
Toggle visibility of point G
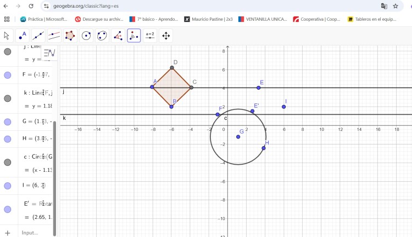pos(8,122)
